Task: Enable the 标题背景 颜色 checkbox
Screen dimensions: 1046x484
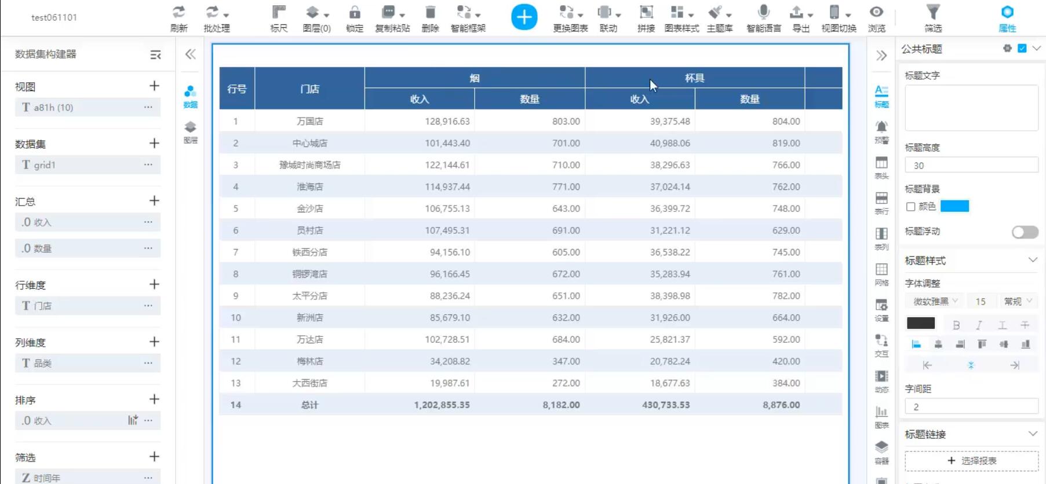Action: click(x=911, y=207)
